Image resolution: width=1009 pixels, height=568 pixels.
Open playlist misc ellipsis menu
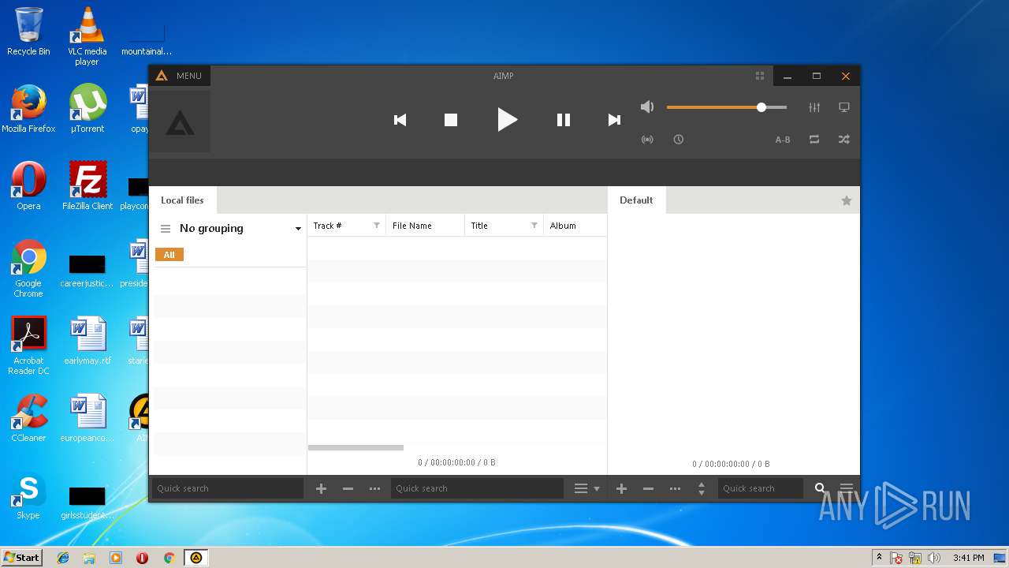(x=675, y=489)
